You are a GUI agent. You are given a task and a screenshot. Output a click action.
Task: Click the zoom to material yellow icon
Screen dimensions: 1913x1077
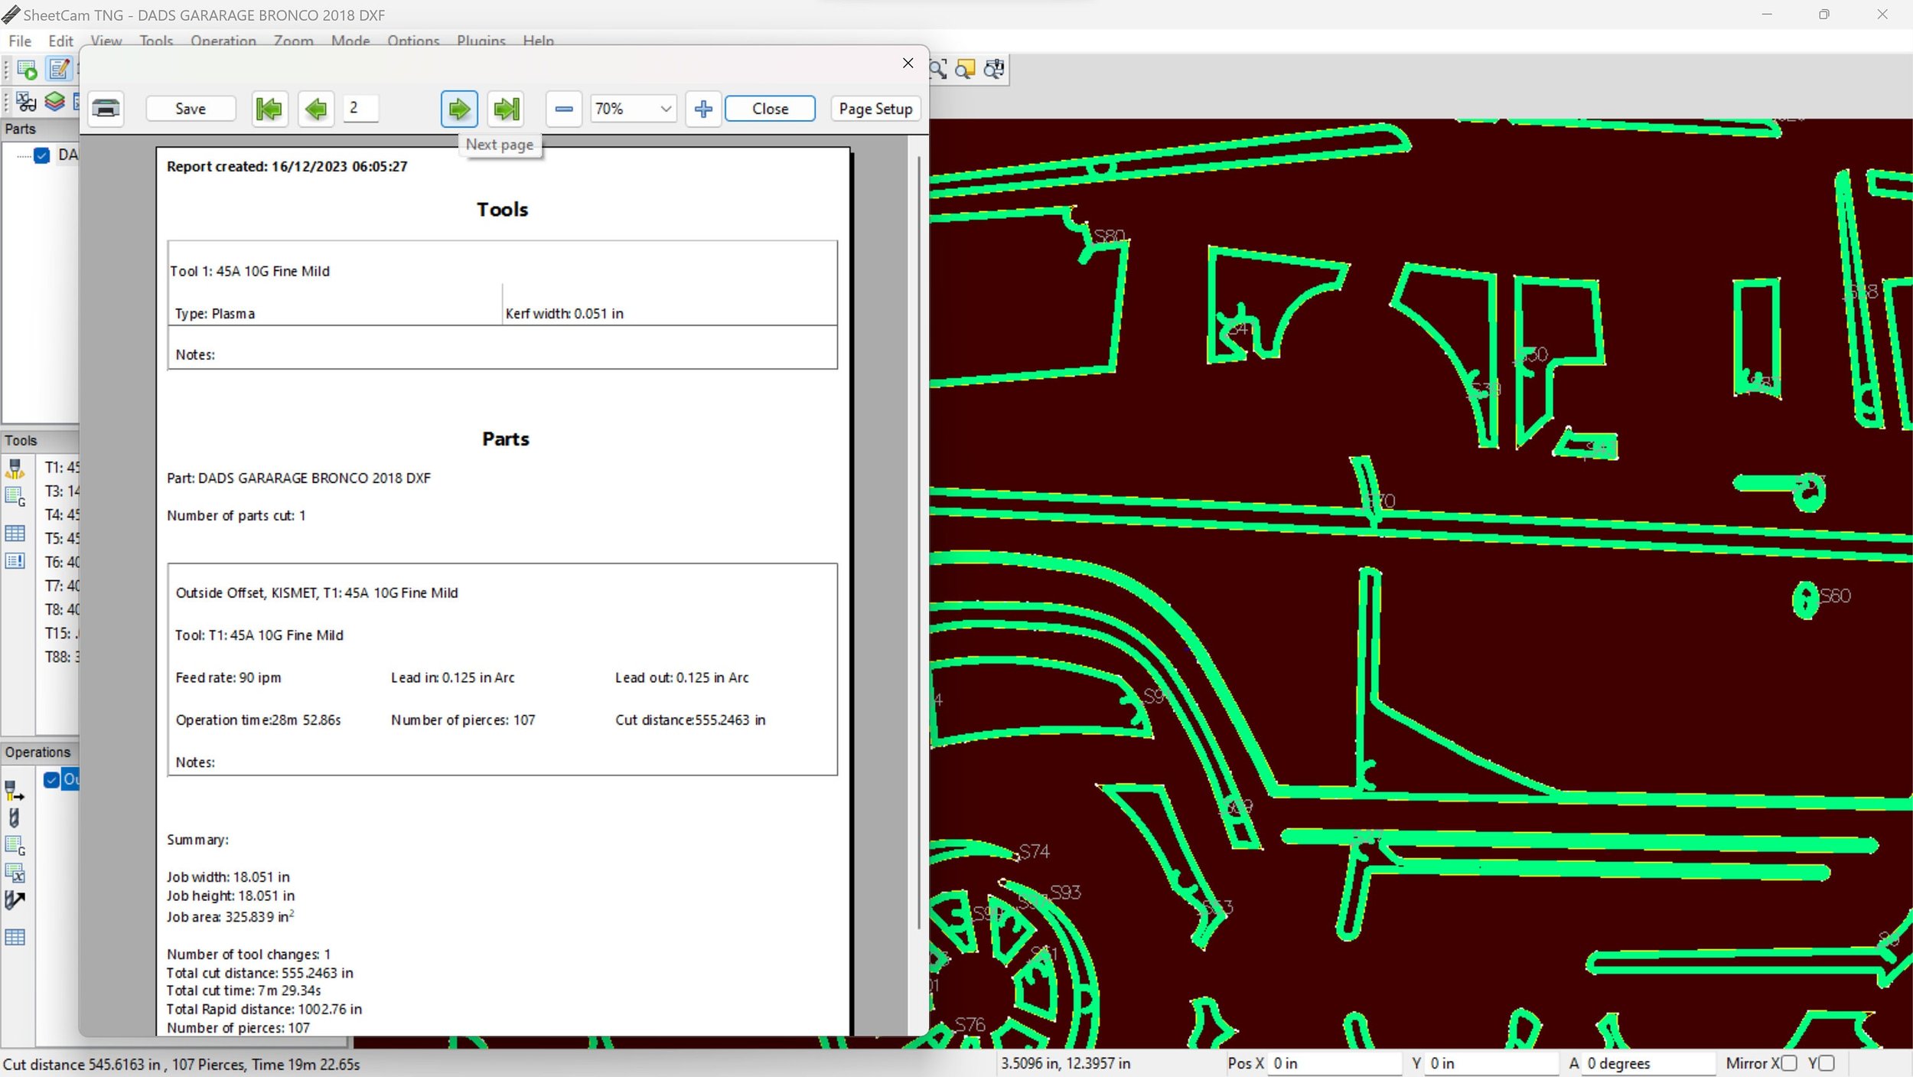[x=965, y=70]
